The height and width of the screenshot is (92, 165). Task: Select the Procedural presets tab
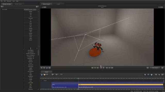click(x=26, y=10)
